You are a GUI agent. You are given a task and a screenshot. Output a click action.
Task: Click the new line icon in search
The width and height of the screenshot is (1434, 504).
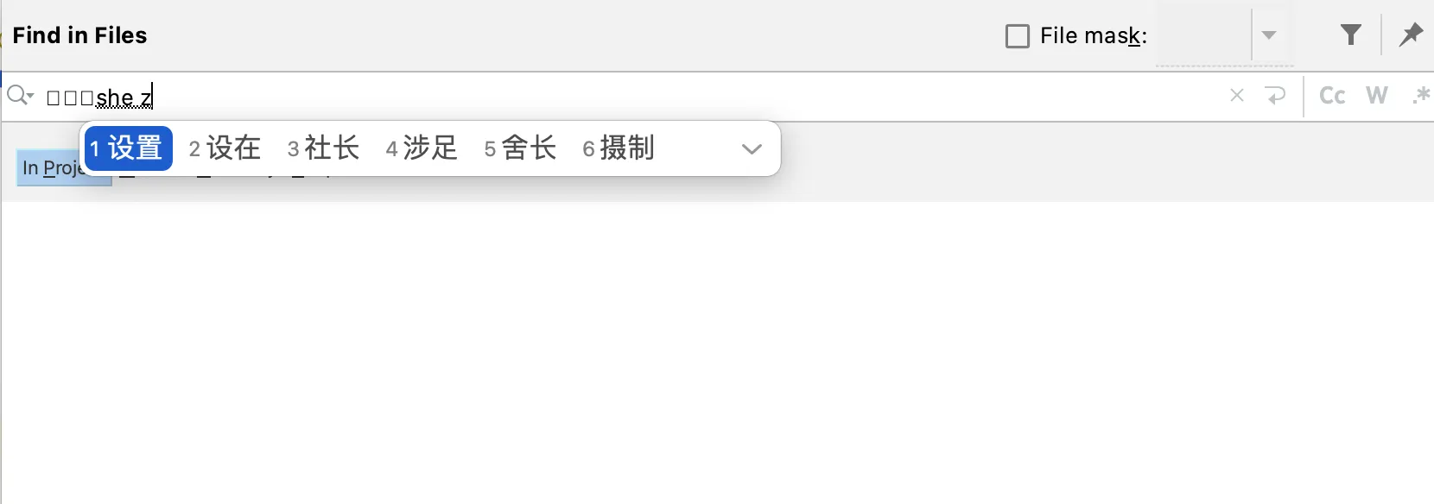click(1275, 96)
